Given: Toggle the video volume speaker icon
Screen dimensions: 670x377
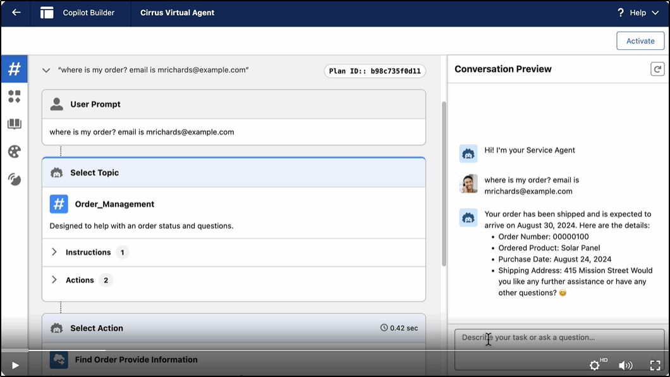Looking at the screenshot, I should point(626,365).
